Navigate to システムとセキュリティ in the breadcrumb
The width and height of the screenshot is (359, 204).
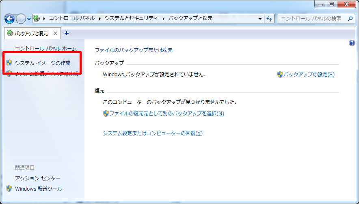click(x=132, y=19)
